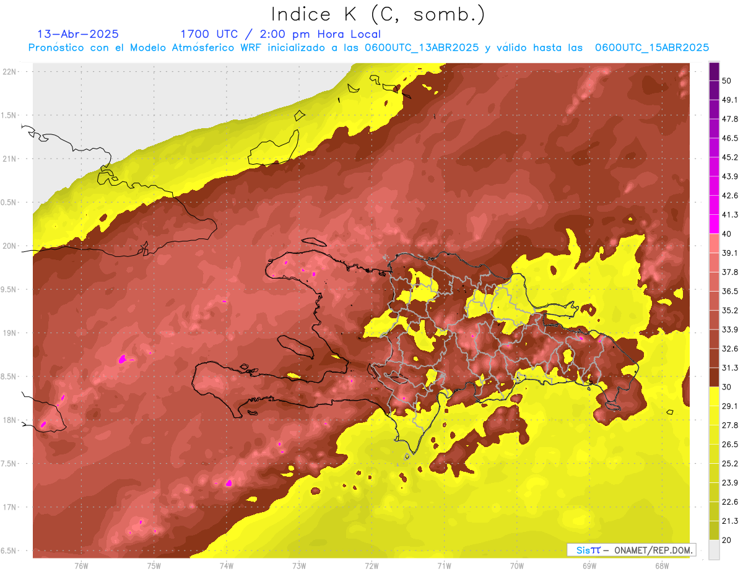Click the colorbar value "42.6"
The image size is (743, 574).
(730, 196)
